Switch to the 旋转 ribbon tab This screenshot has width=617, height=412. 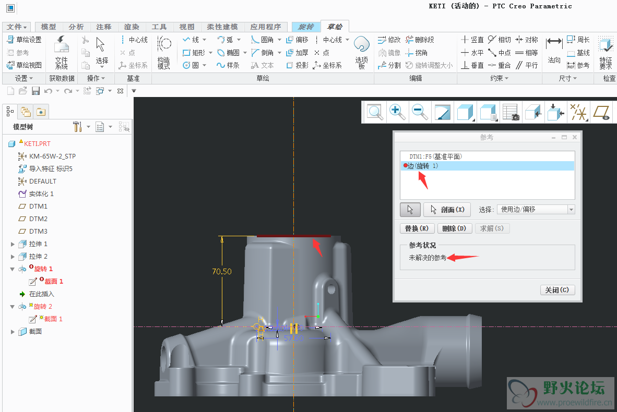pyautogui.click(x=306, y=27)
